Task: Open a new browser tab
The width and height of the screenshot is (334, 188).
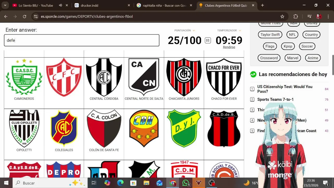Action: click(263, 5)
